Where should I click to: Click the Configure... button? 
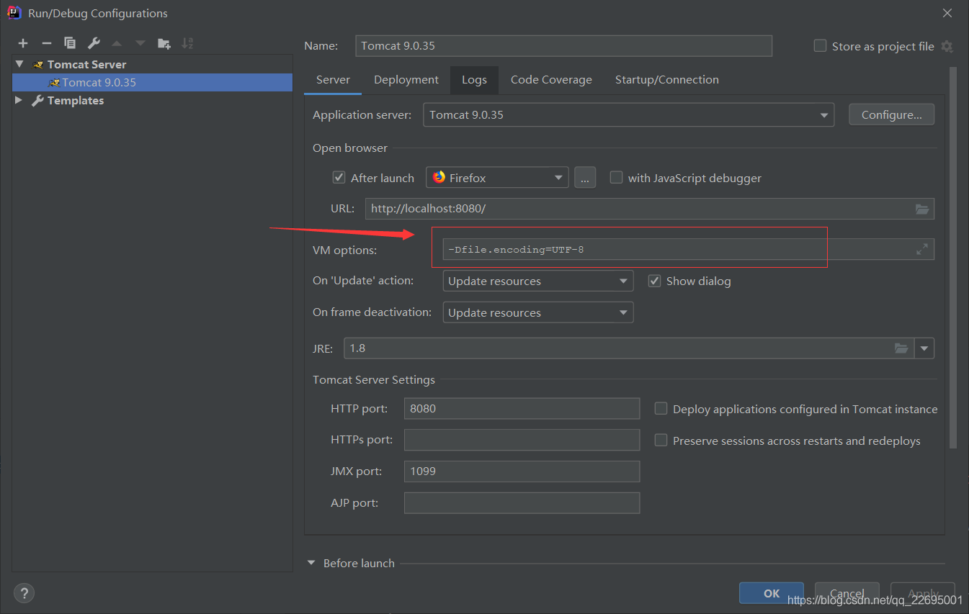pos(892,114)
